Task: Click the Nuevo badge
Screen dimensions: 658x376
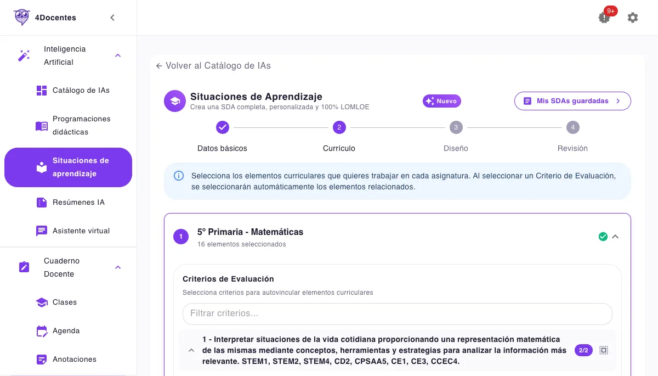Action: pos(442,101)
